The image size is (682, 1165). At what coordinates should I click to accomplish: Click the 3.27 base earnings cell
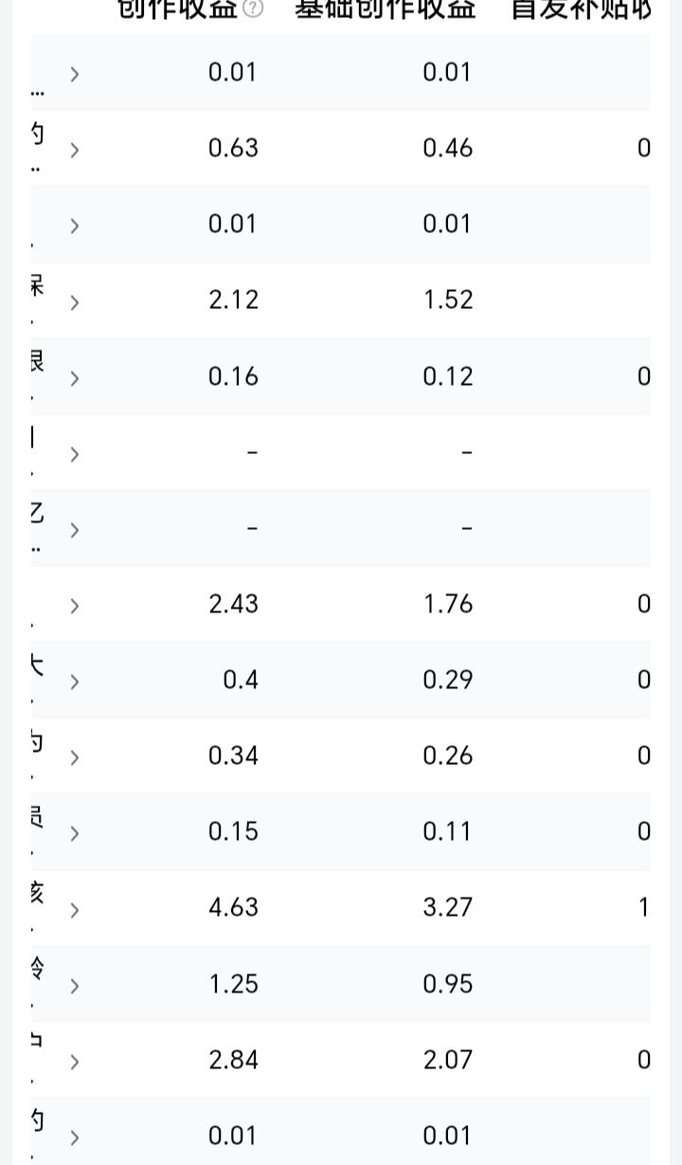pyautogui.click(x=447, y=907)
